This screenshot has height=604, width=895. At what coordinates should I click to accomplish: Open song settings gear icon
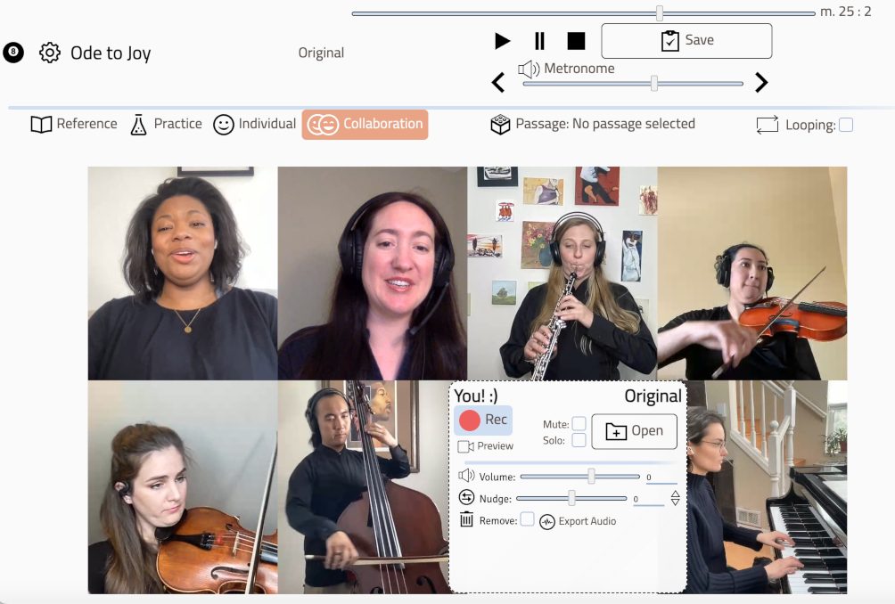[x=50, y=53]
